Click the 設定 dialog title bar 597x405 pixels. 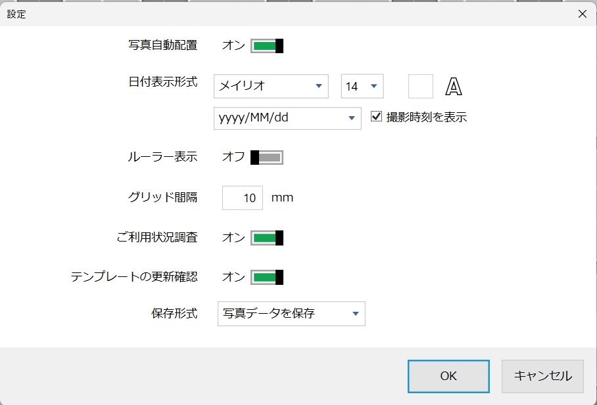coord(263,14)
